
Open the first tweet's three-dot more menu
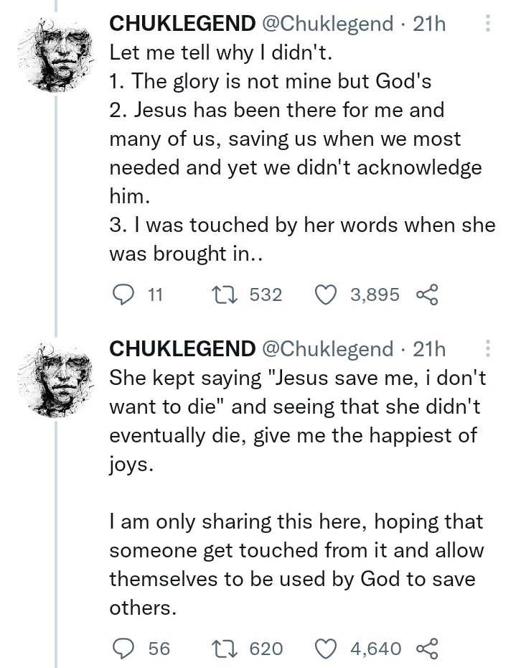pos(488,25)
